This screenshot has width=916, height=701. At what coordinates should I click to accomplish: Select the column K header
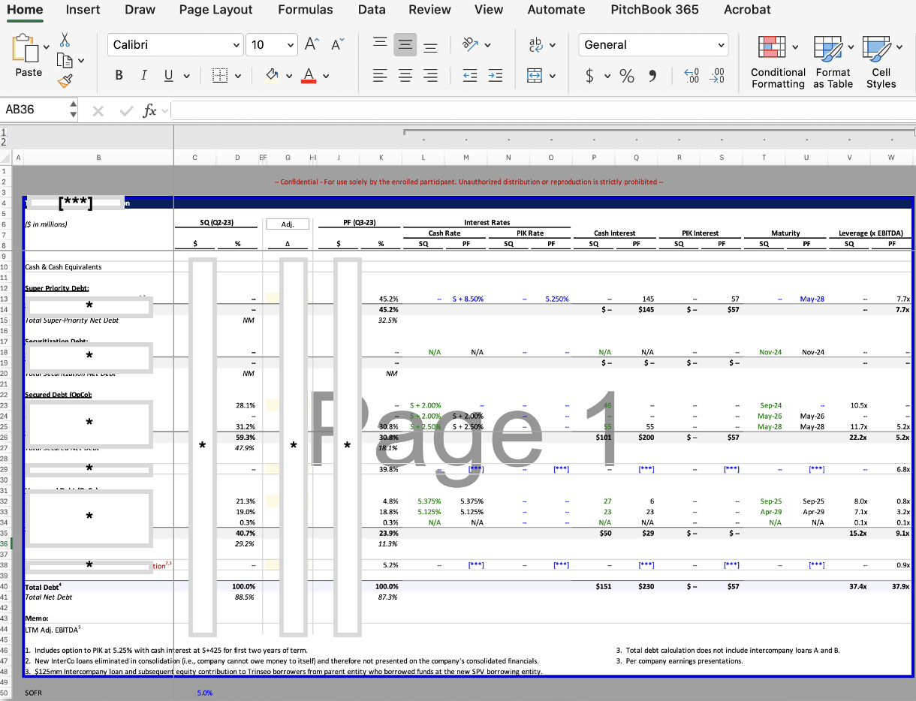[381, 158]
